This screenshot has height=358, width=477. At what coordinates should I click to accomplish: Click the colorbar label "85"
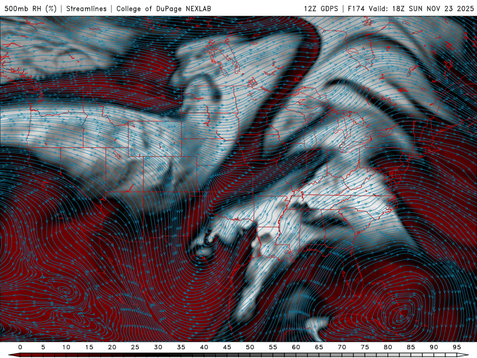coord(411,347)
